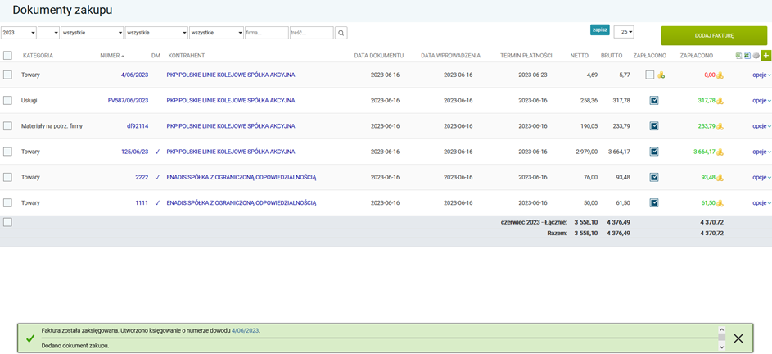The width and height of the screenshot is (772, 354).
Task: Open the 25 rows-per-page dropdown
Action: pos(624,32)
